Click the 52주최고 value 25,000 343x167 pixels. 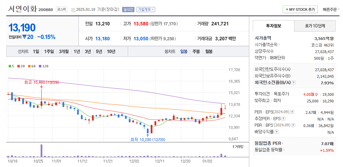[x=312, y=101]
